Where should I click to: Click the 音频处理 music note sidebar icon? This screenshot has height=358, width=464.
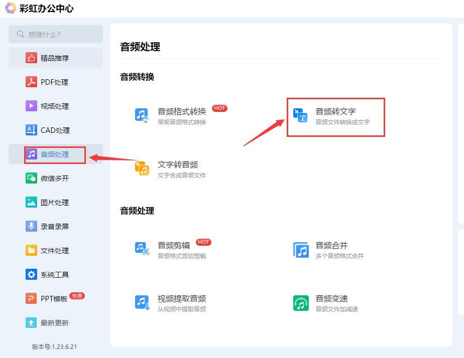click(x=31, y=154)
